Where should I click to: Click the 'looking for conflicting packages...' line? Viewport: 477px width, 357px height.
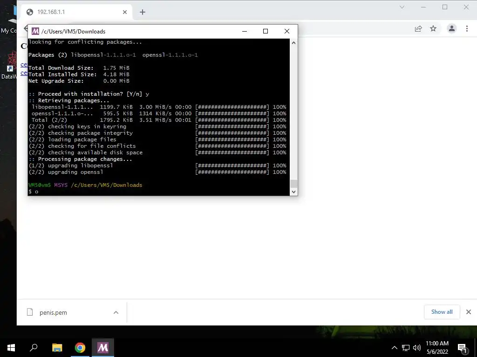tap(85, 42)
